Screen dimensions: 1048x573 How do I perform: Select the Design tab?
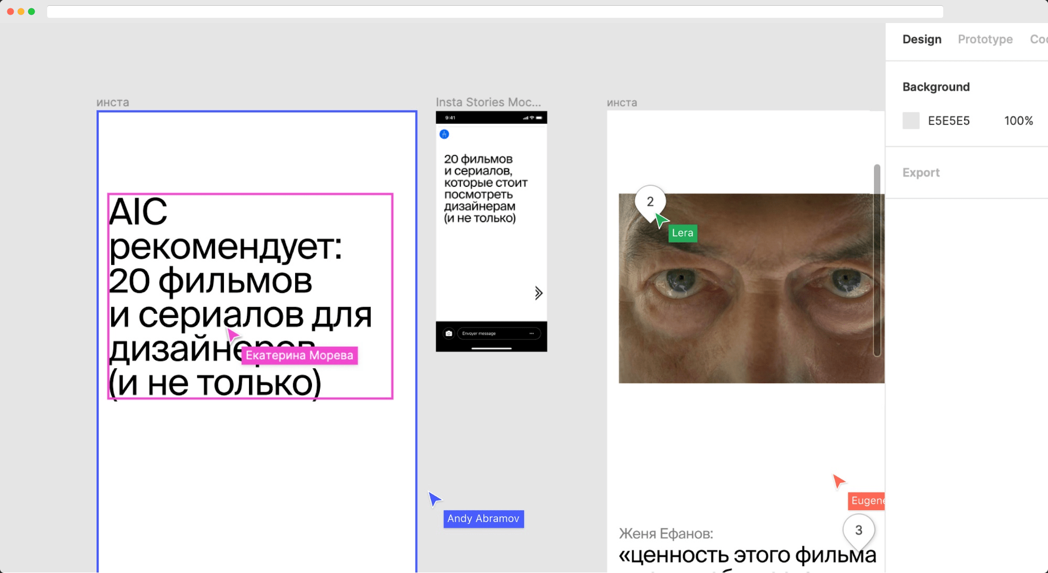[921, 39]
